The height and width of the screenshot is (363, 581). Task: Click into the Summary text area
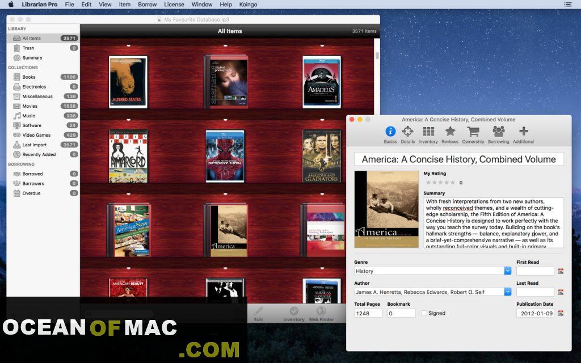coord(494,222)
